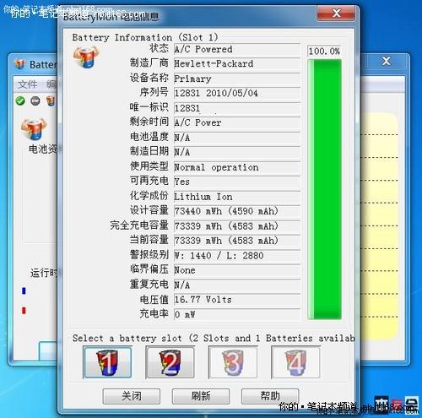Click the 100.0% charge value field
The height and width of the screenshot is (418, 422).
click(324, 52)
